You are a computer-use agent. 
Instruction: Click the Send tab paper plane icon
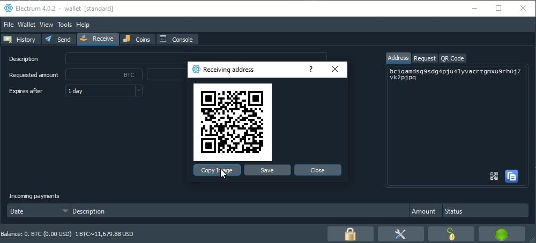49,39
